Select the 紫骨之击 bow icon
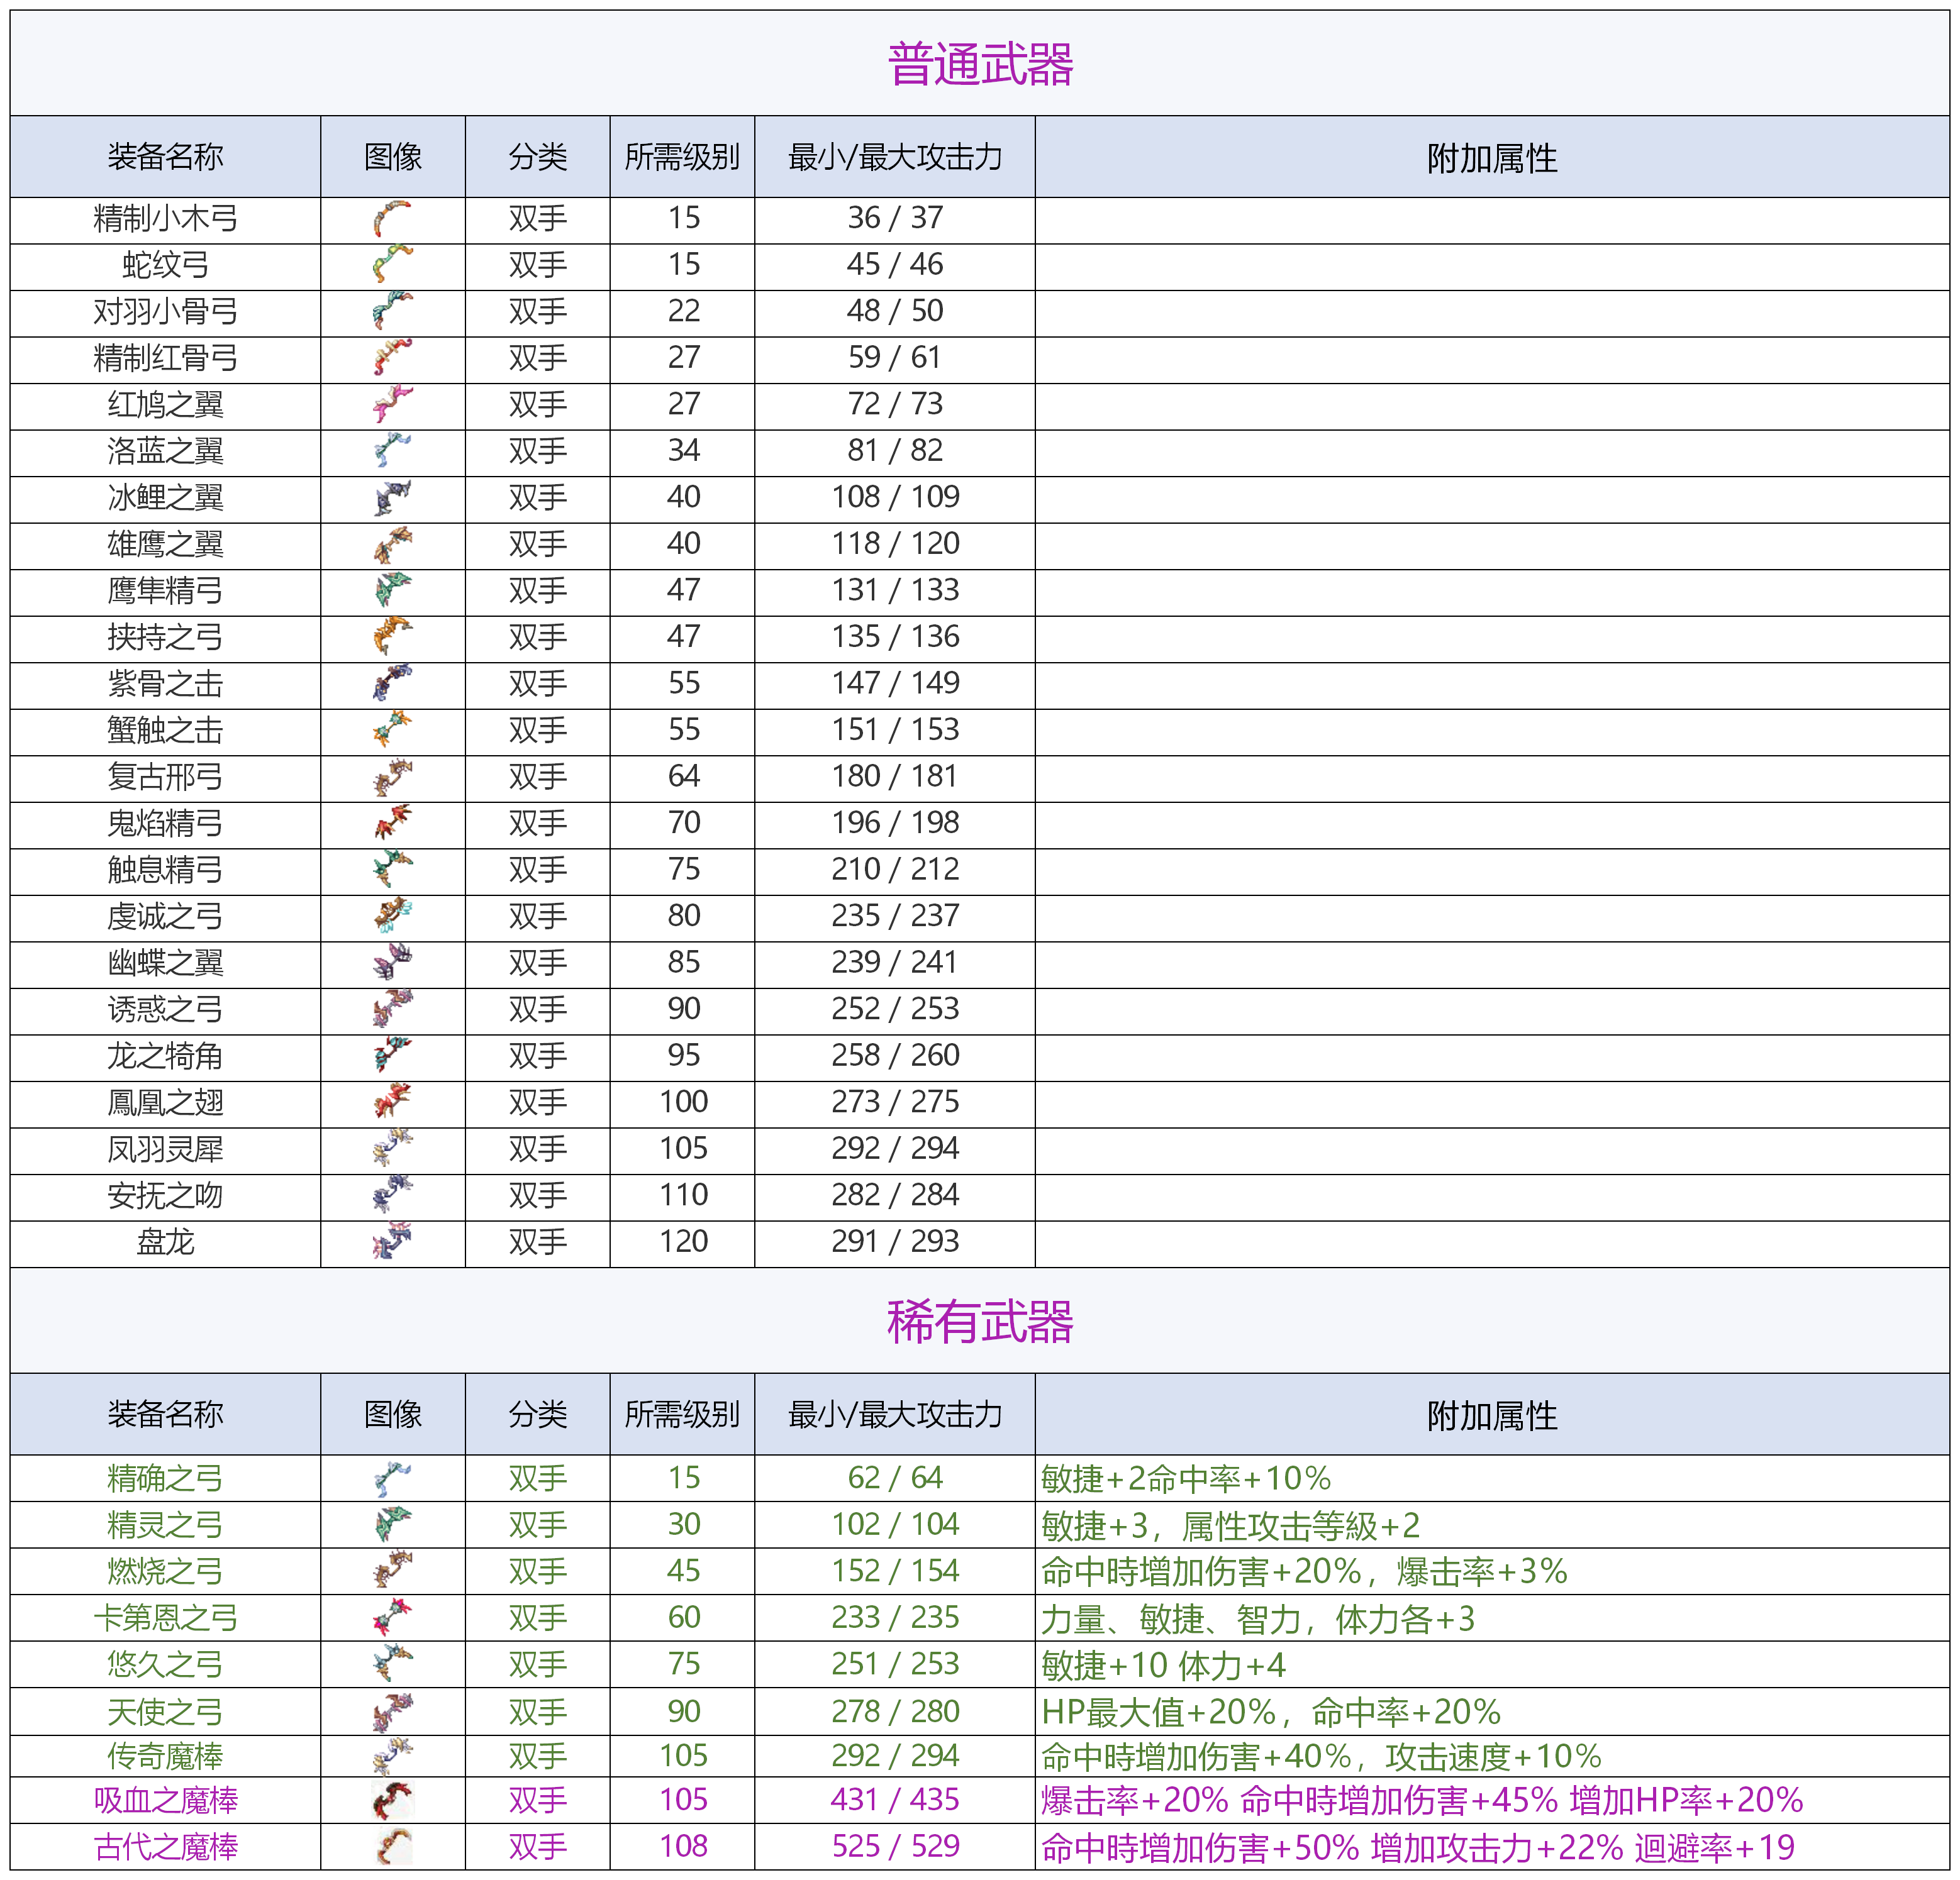The width and height of the screenshot is (1960, 1880). (392, 683)
